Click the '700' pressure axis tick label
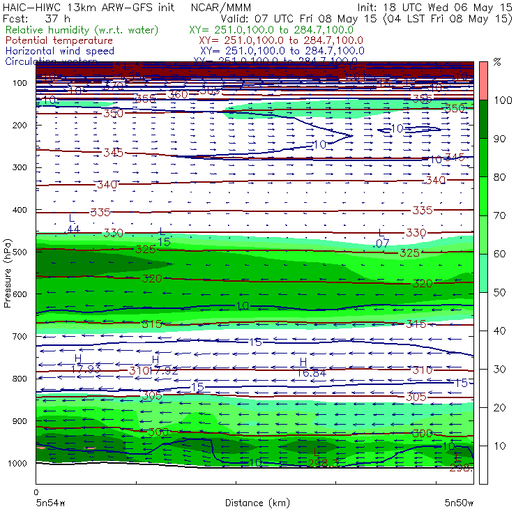 (x=20, y=336)
